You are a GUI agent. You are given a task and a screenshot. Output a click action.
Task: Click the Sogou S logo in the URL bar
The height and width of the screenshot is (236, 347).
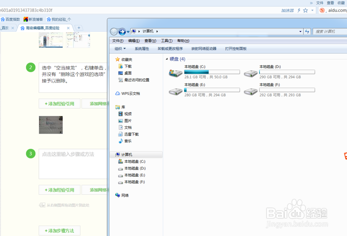pos(321,10)
